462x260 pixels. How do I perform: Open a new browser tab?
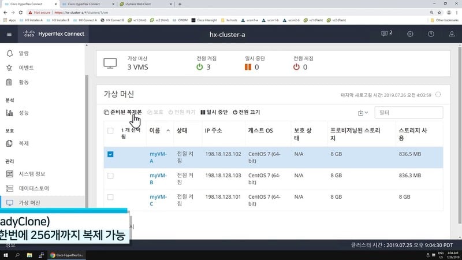coord(180,4)
